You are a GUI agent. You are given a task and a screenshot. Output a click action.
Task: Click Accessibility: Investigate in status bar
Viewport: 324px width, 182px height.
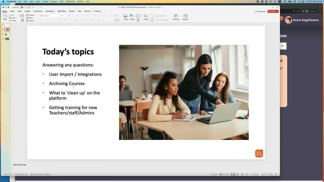pyautogui.click(x=40, y=174)
